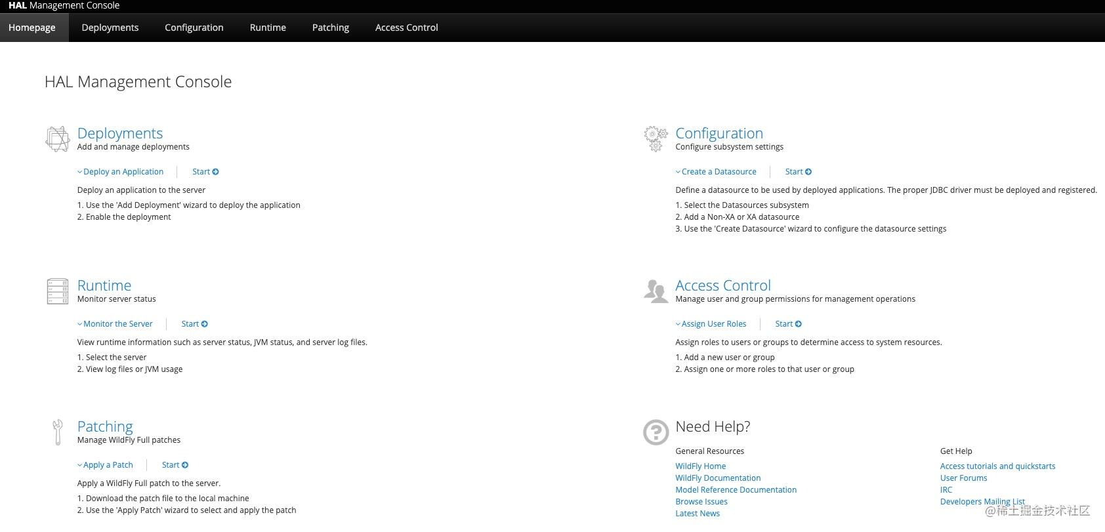Open the Developers Mailing List link

982,502
